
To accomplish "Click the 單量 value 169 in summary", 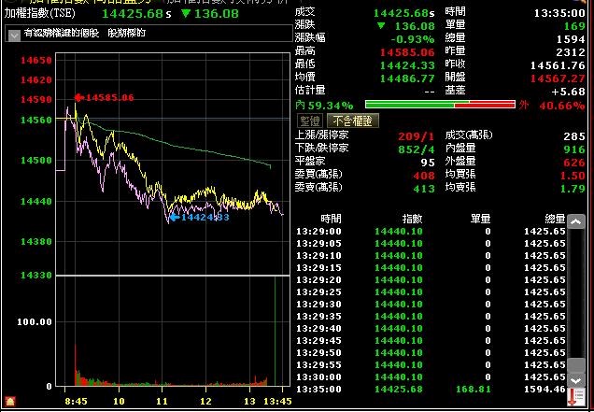I will pos(574,26).
